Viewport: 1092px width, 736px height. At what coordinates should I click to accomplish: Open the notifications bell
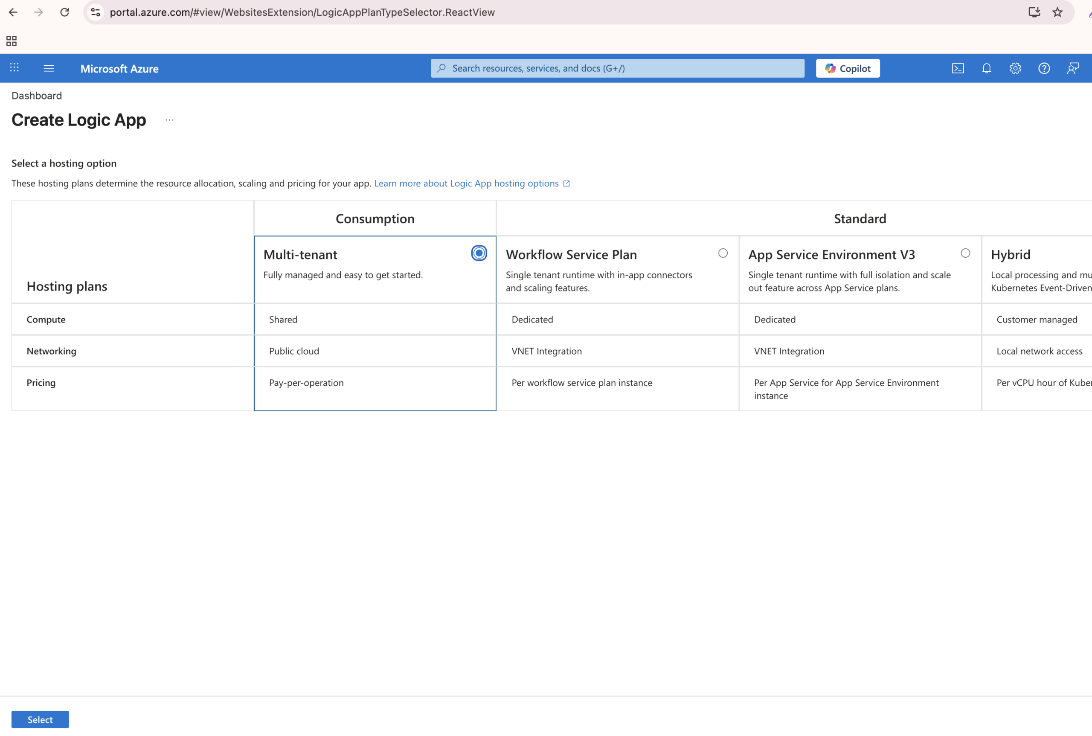986,69
